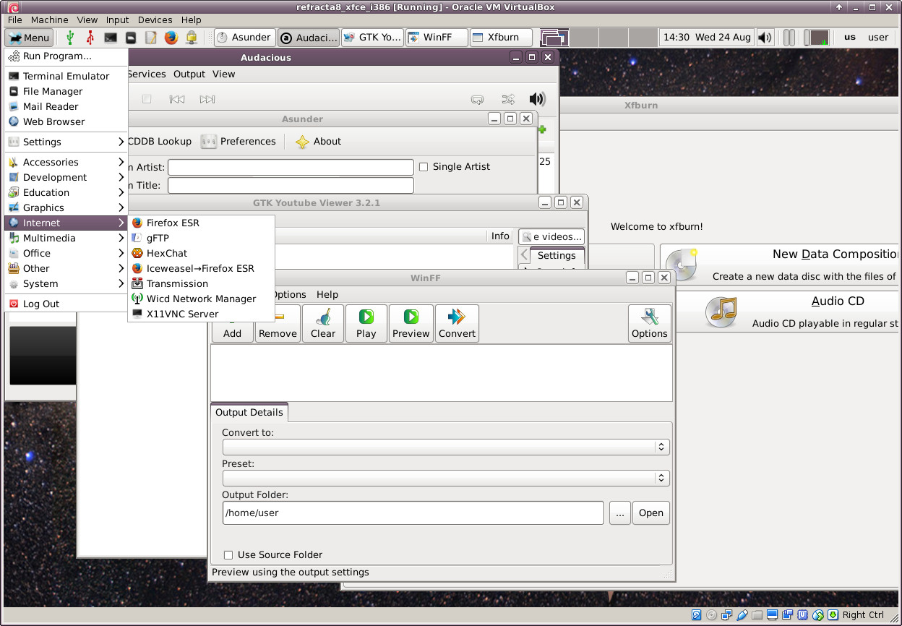This screenshot has width=902, height=626.
Task: Switch to Audacious in the taskbar
Action: pos(309,38)
